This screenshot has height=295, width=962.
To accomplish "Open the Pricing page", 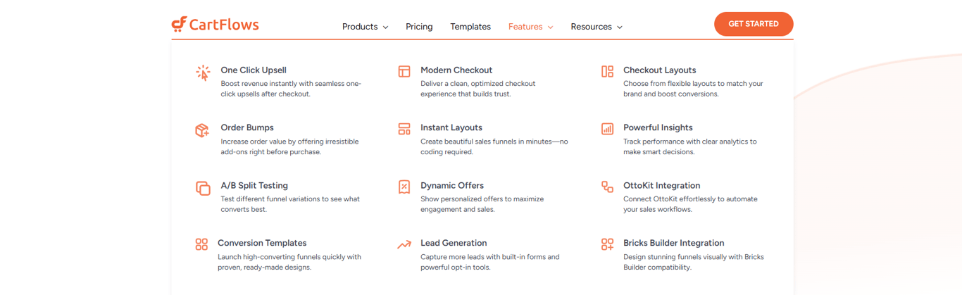I will click(419, 27).
